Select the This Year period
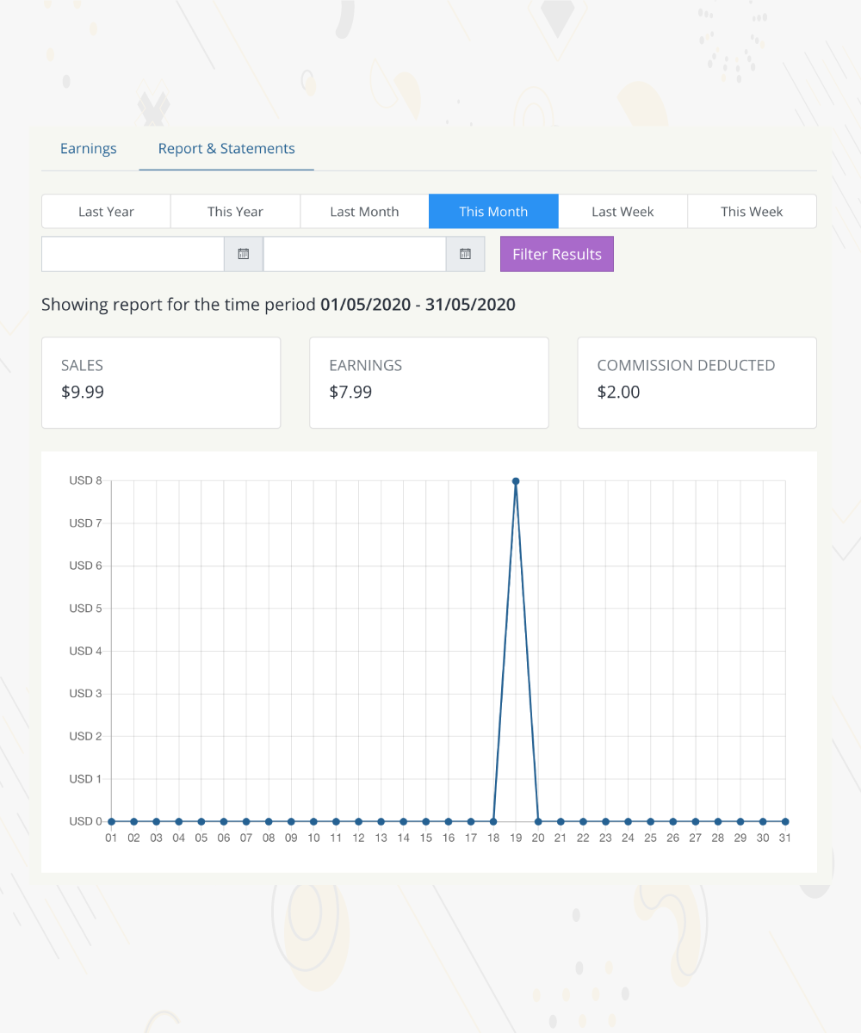The width and height of the screenshot is (861, 1033). pyautogui.click(x=235, y=212)
